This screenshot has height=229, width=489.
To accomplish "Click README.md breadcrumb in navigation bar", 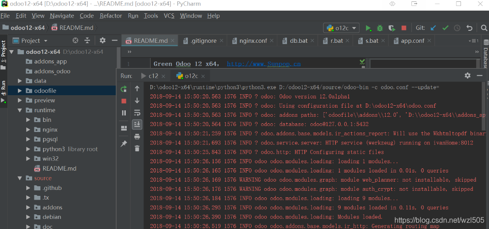I will pyautogui.click(x=73, y=28).
